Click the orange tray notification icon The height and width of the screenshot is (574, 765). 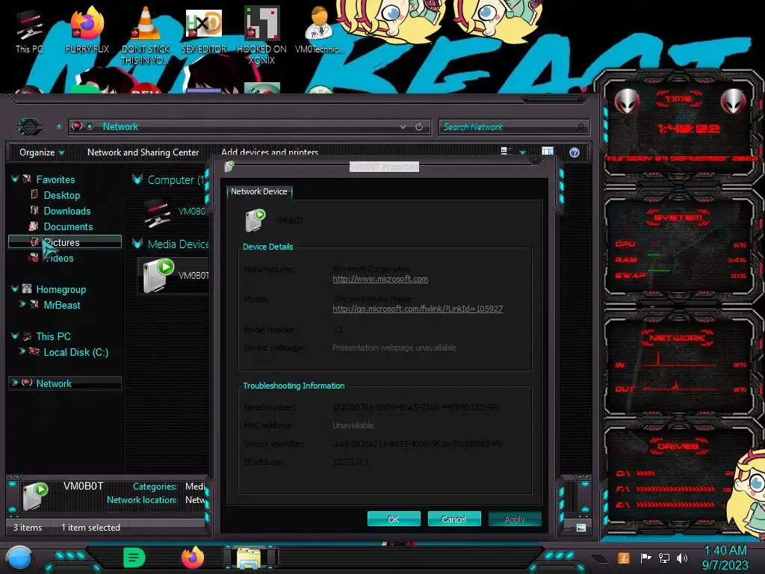pos(624,558)
